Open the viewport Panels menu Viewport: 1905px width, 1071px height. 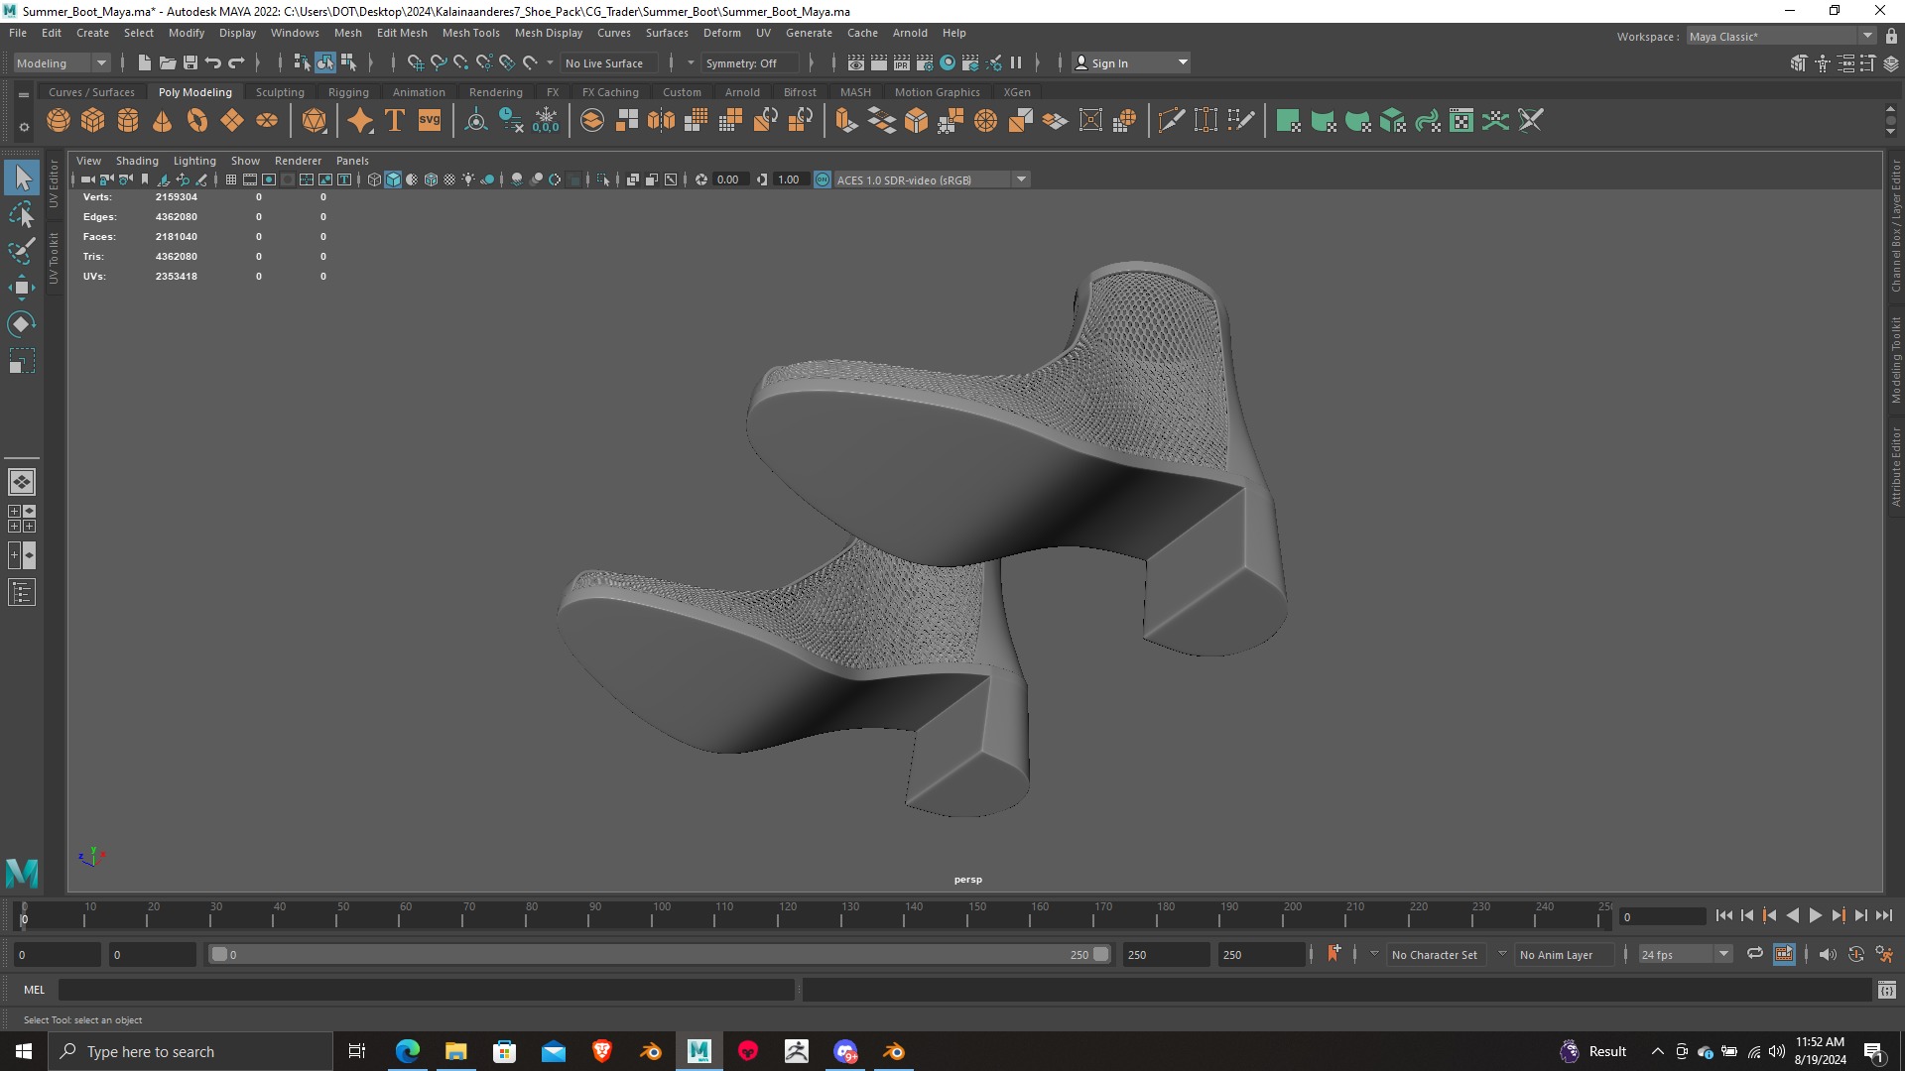[352, 161]
